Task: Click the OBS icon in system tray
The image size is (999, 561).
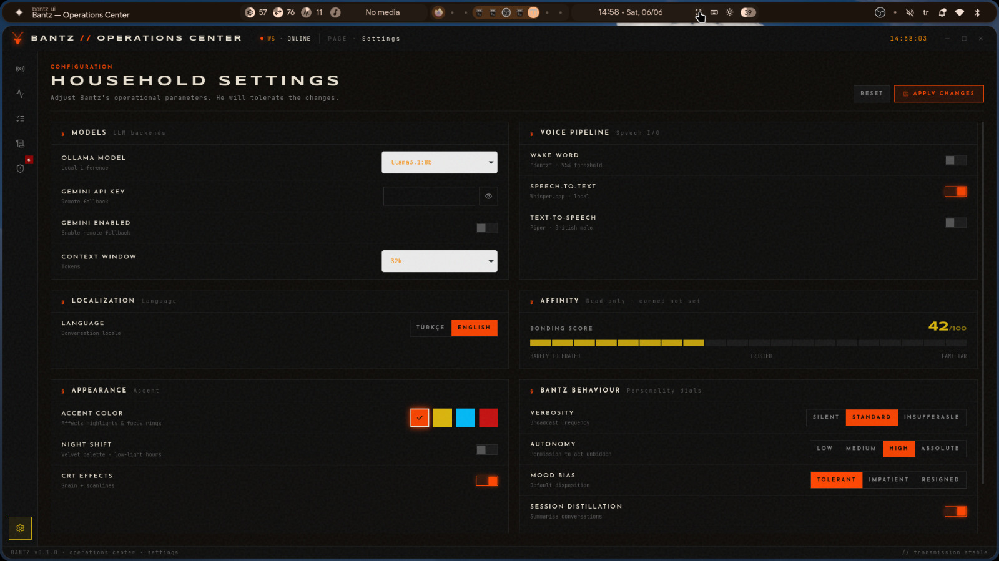Action: click(x=880, y=12)
